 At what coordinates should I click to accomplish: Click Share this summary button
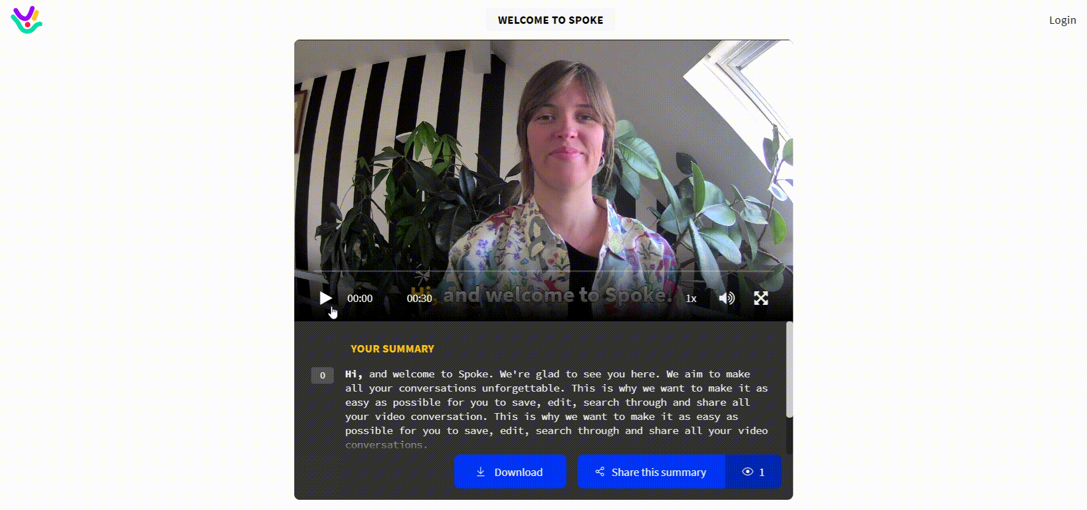pyautogui.click(x=651, y=471)
